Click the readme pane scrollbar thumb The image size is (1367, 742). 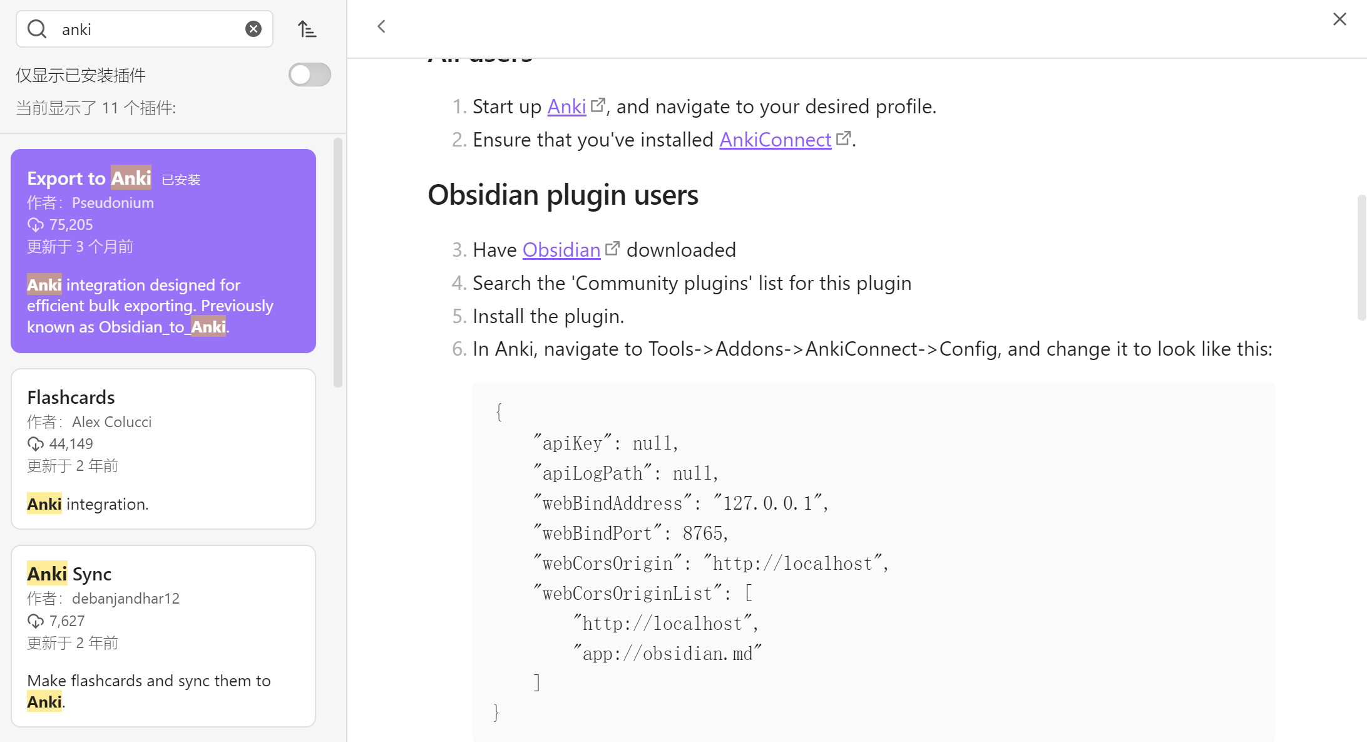pyautogui.click(x=1361, y=257)
